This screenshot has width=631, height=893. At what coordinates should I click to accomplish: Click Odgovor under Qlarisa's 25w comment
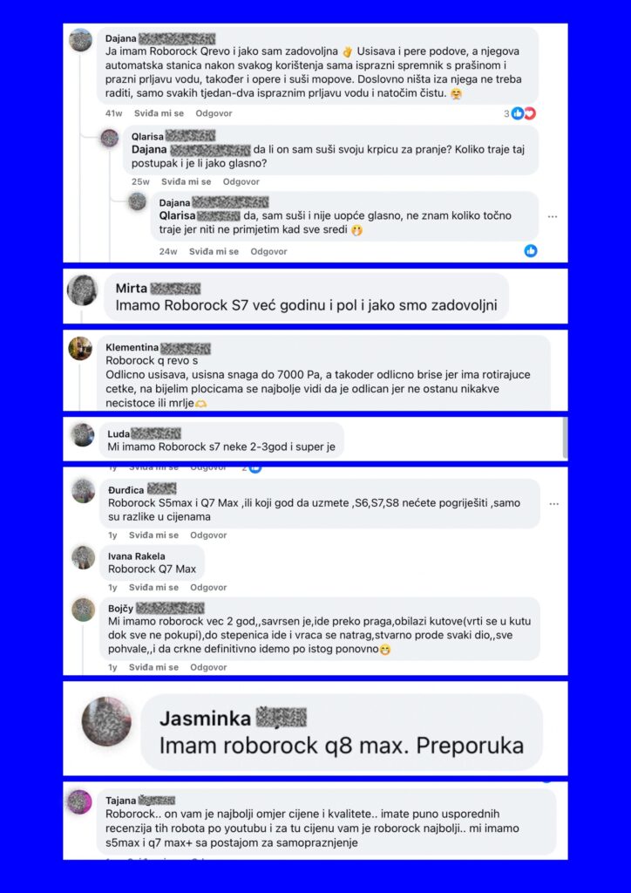click(x=241, y=181)
